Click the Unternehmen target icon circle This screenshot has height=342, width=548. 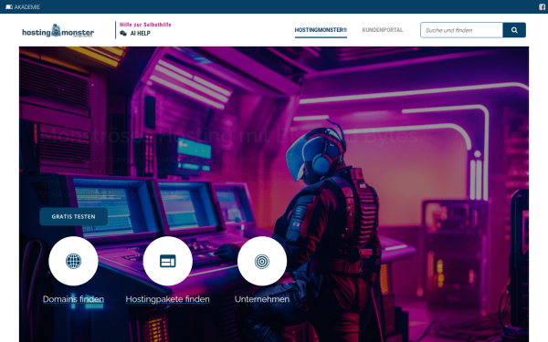(262, 261)
